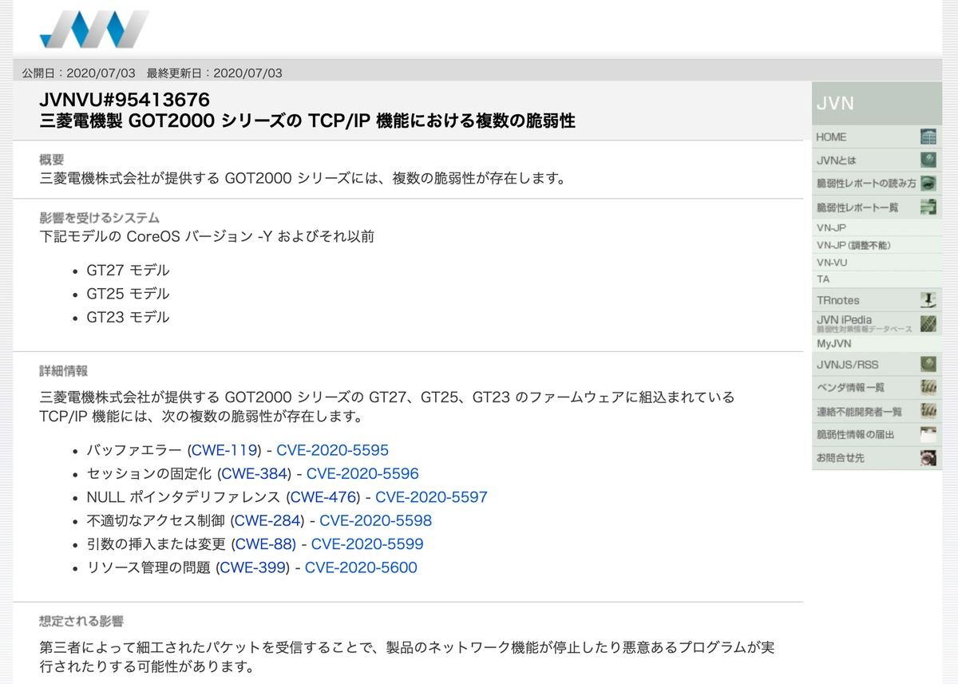Viewport: 958px width, 684px height.
Task: Click the 公開日:2020/07/03 text
Action: 79,73
